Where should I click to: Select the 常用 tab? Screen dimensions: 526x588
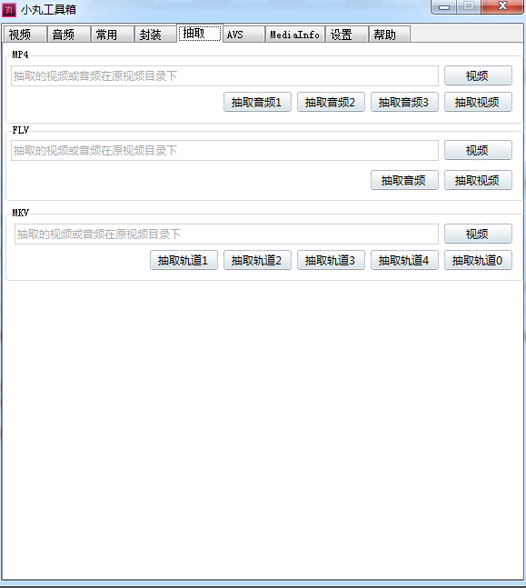[x=112, y=35]
